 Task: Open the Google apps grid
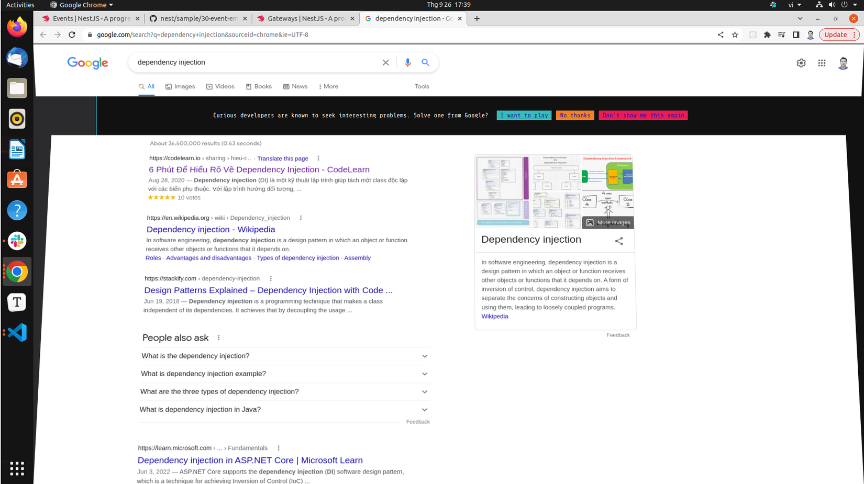pos(822,63)
